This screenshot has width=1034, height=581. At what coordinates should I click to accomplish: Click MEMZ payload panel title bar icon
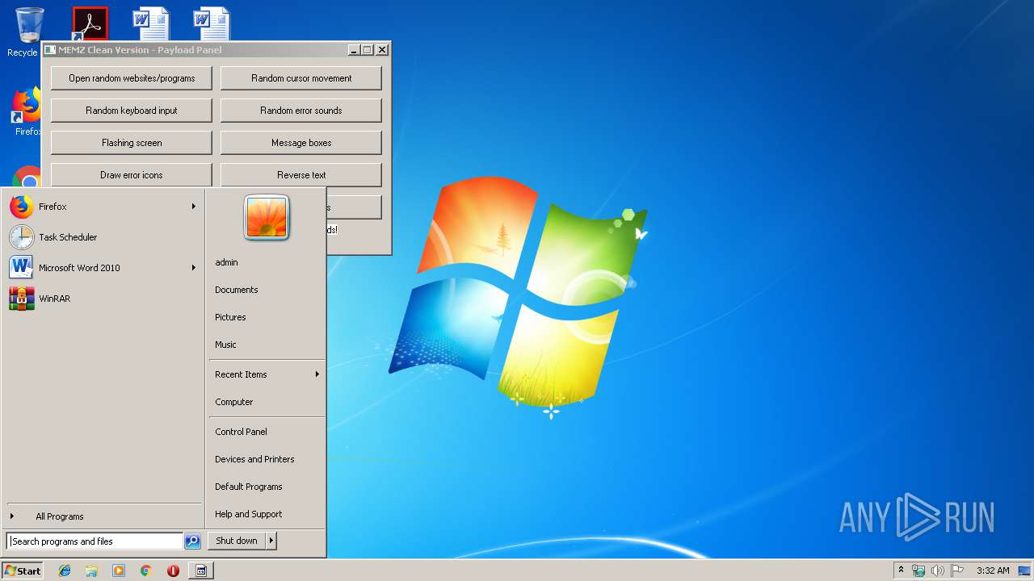pyautogui.click(x=49, y=50)
